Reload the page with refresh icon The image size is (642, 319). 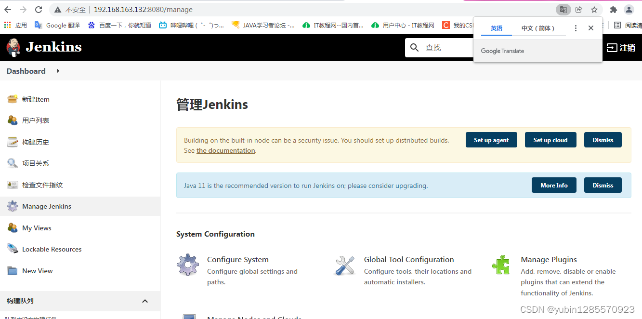39,10
